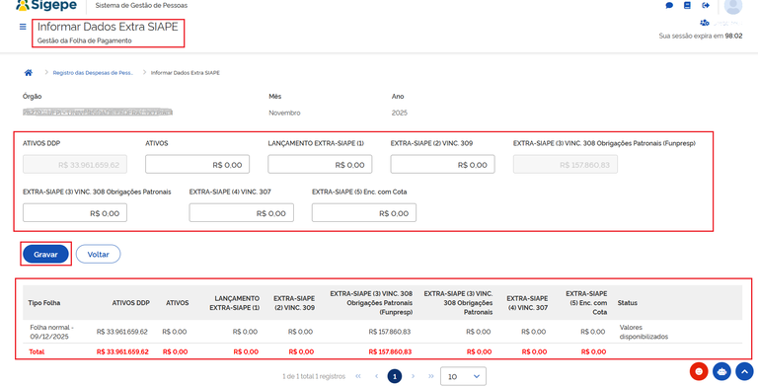
Task: Click the disabled Funpresp value field
Action: click(566, 165)
